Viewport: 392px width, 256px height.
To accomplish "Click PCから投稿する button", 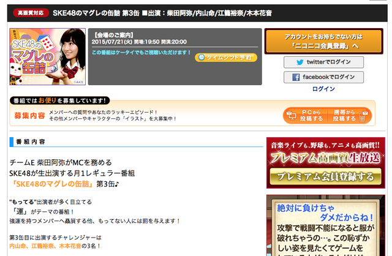I will (306, 116).
